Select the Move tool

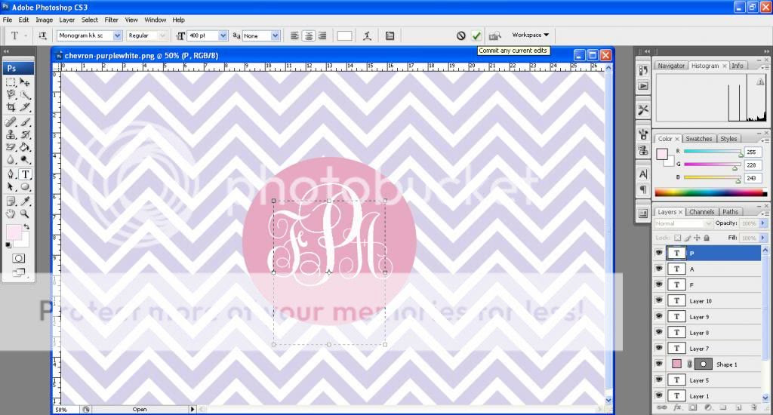pyautogui.click(x=25, y=82)
